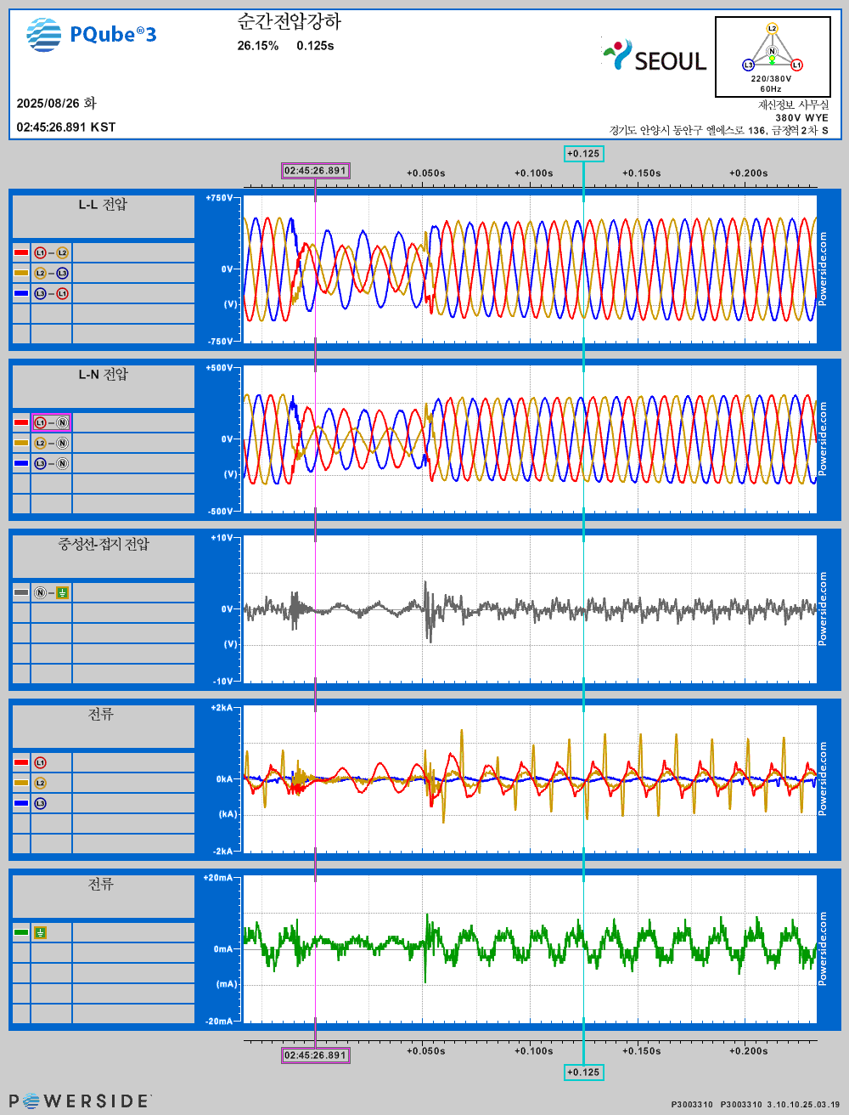Click the SEOUL city logo
Screen dimensions: 849x1115
point(655,57)
